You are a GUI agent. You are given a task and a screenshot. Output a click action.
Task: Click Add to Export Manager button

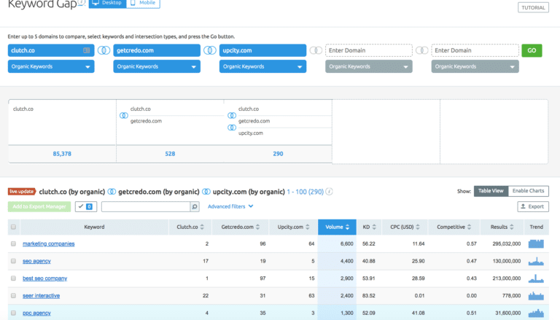[x=39, y=206]
